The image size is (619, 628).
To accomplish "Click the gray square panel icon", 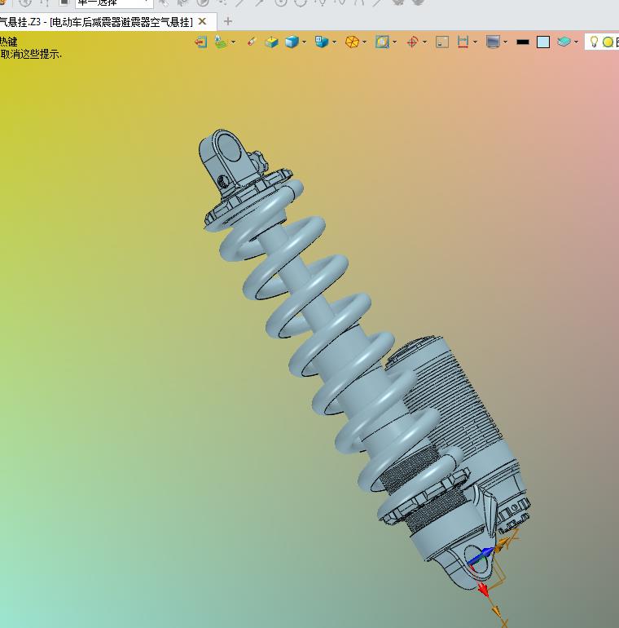I will 442,42.
